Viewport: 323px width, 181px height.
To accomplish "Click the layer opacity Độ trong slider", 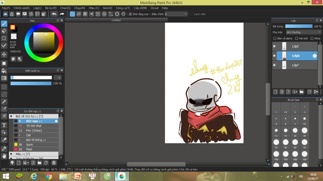I will click(x=299, y=26).
